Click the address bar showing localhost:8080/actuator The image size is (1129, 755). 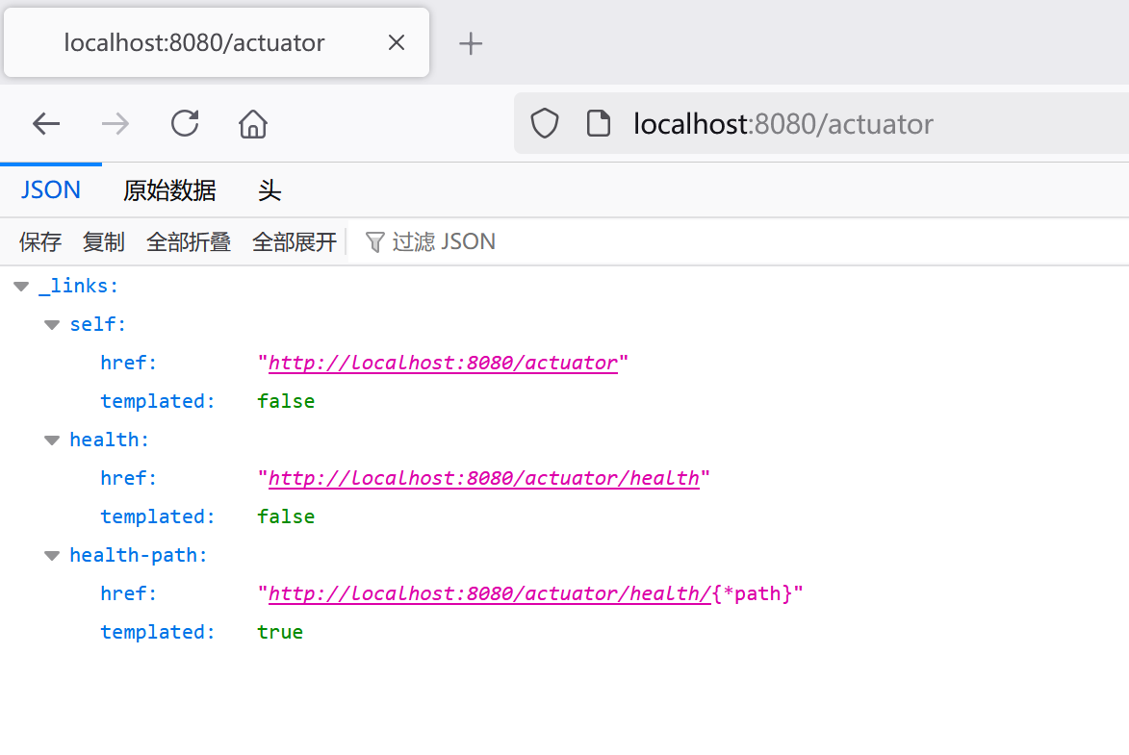pos(783,123)
